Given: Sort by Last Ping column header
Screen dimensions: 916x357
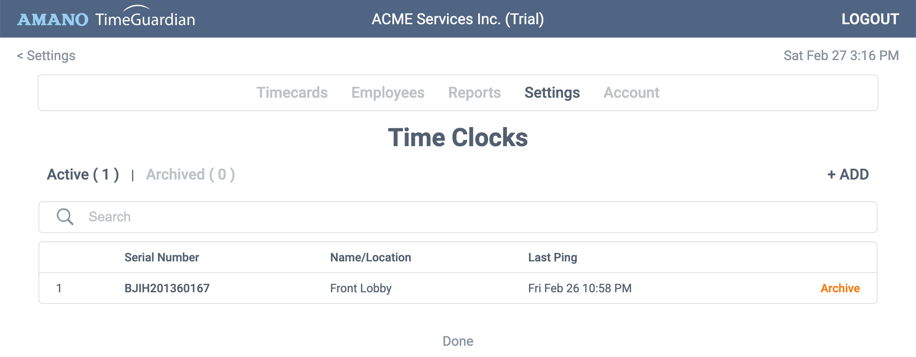Looking at the screenshot, I should click(x=552, y=257).
